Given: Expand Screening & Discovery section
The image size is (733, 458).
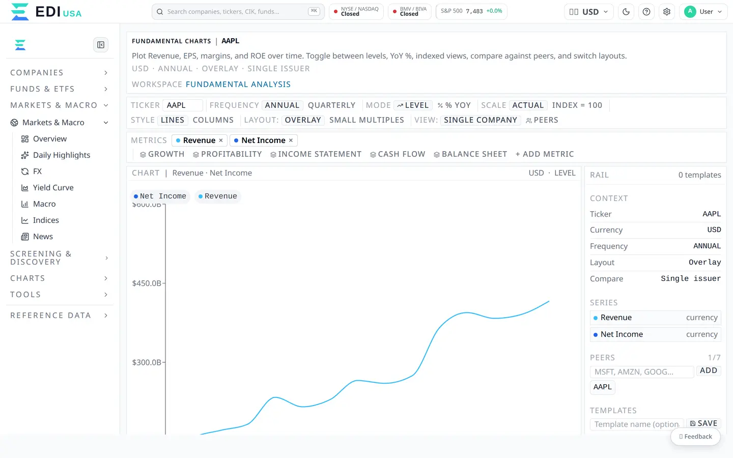Looking at the screenshot, I should tap(59, 258).
